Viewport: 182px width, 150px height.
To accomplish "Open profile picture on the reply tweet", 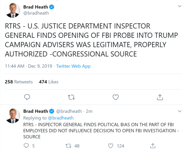I will tap(13, 115).
